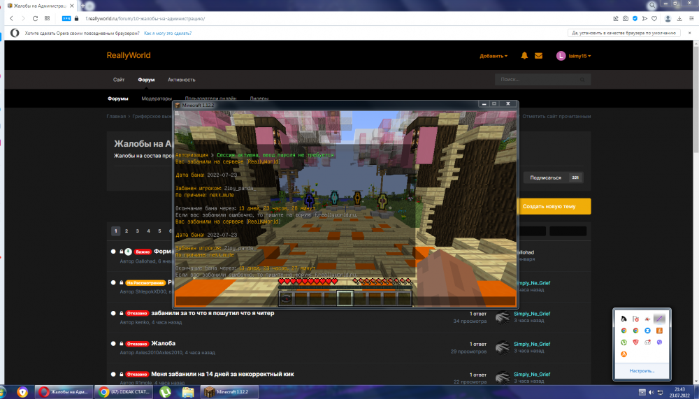This screenshot has width=699, height=399.
Task: Select the Форумы sub-tab
Action: click(117, 99)
